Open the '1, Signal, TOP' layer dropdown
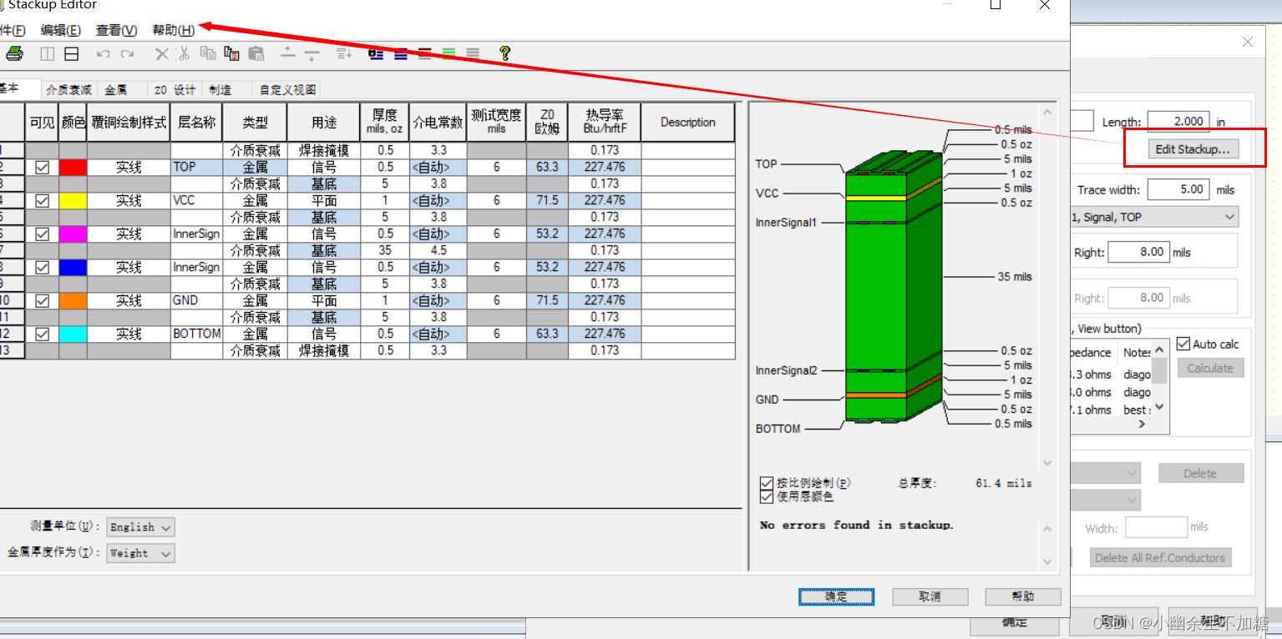The image size is (1282, 639). pyautogui.click(x=1154, y=217)
